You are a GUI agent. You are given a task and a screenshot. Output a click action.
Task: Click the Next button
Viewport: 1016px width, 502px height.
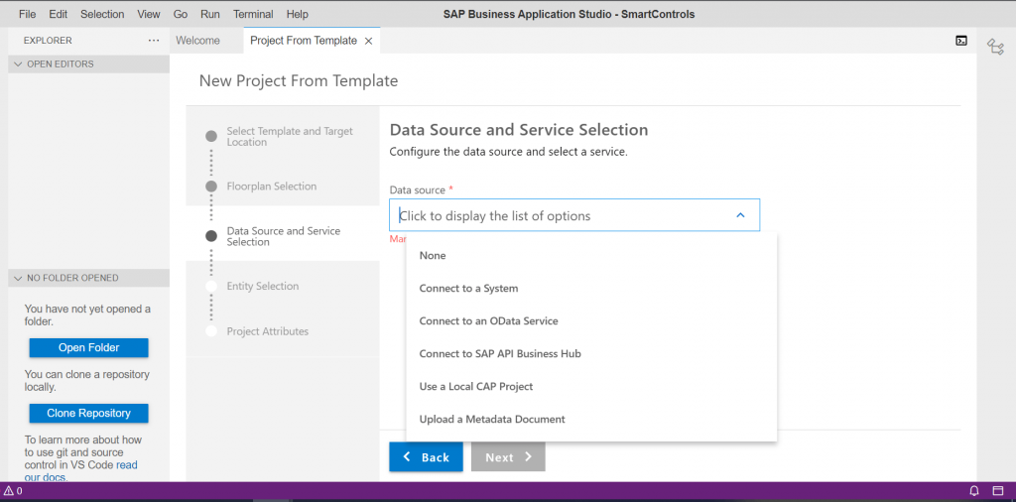(x=508, y=456)
